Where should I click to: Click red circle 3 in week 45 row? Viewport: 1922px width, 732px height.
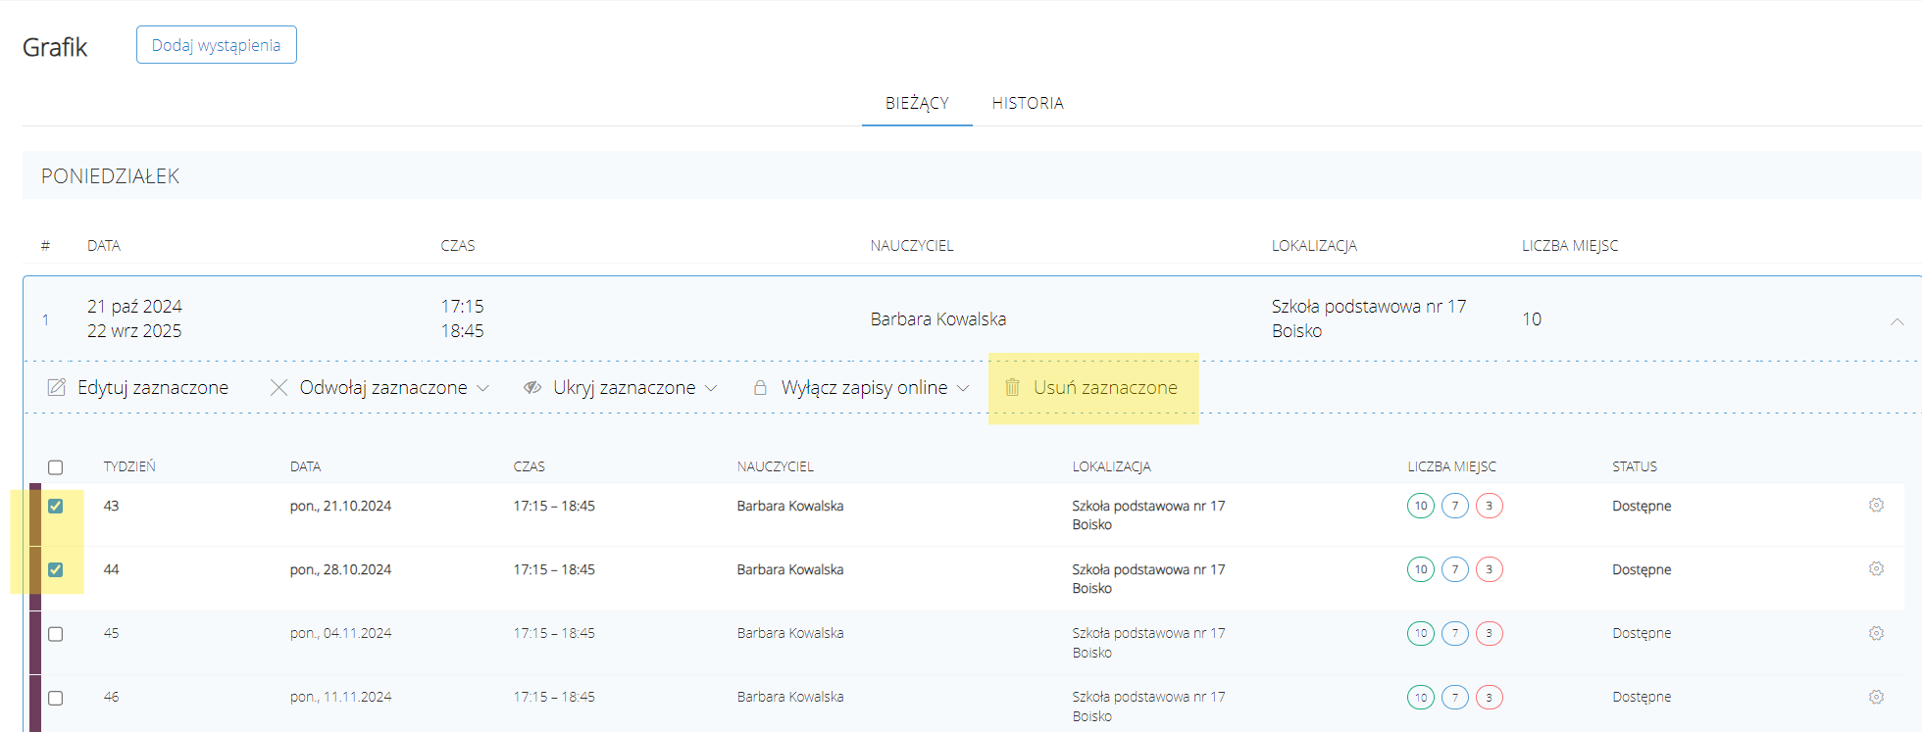point(1490,633)
